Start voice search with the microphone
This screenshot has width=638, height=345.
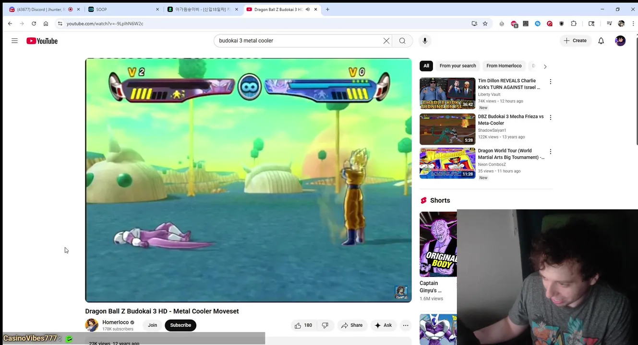click(425, 41)
